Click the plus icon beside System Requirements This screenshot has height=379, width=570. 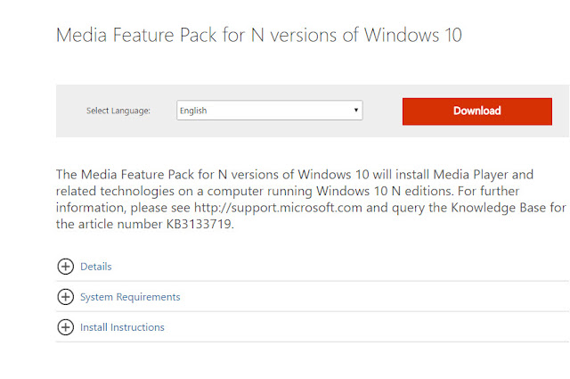click(x=65, y=297)
